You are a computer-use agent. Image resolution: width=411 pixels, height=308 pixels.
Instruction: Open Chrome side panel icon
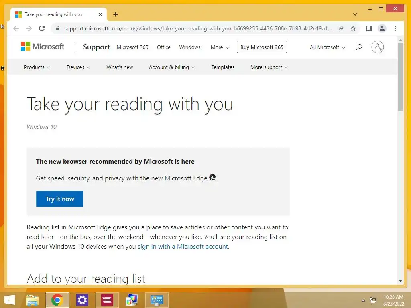[369, 28]
